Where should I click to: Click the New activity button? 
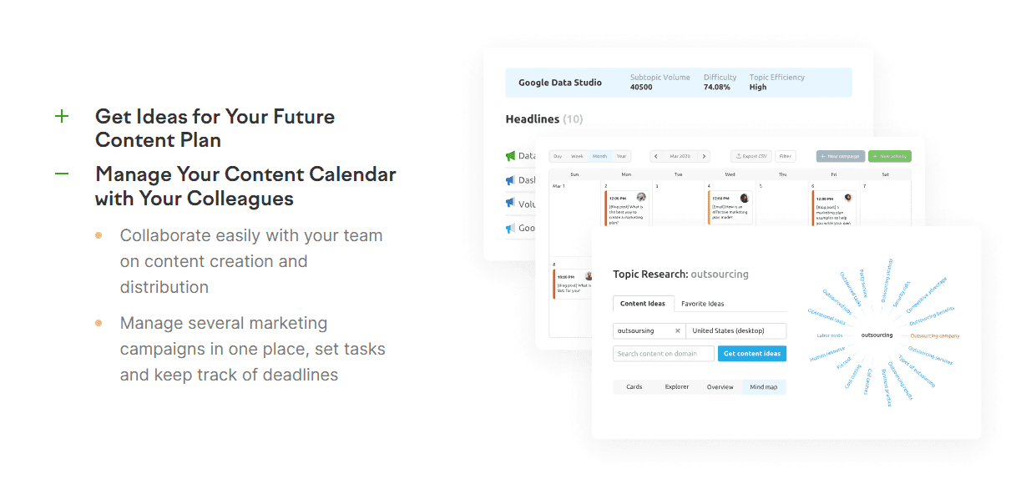coord(890,156)
